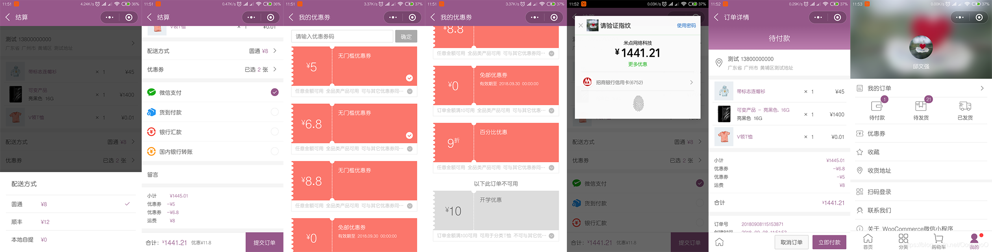The height and width of the screenshot is (252, 992).
Task: Click 立即付款 button
Action: click(x=829, y=242)
